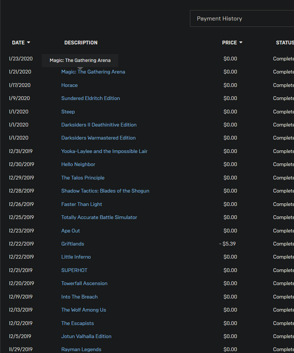The height and width of the screenshot is (353, 294).
Task: Open the Hello Neighbor link
Action: [78, 164]
